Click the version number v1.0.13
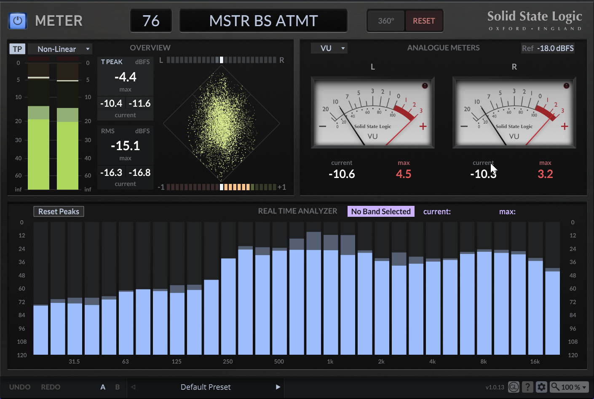Screen dimensions: 594x399 [495, 387]
